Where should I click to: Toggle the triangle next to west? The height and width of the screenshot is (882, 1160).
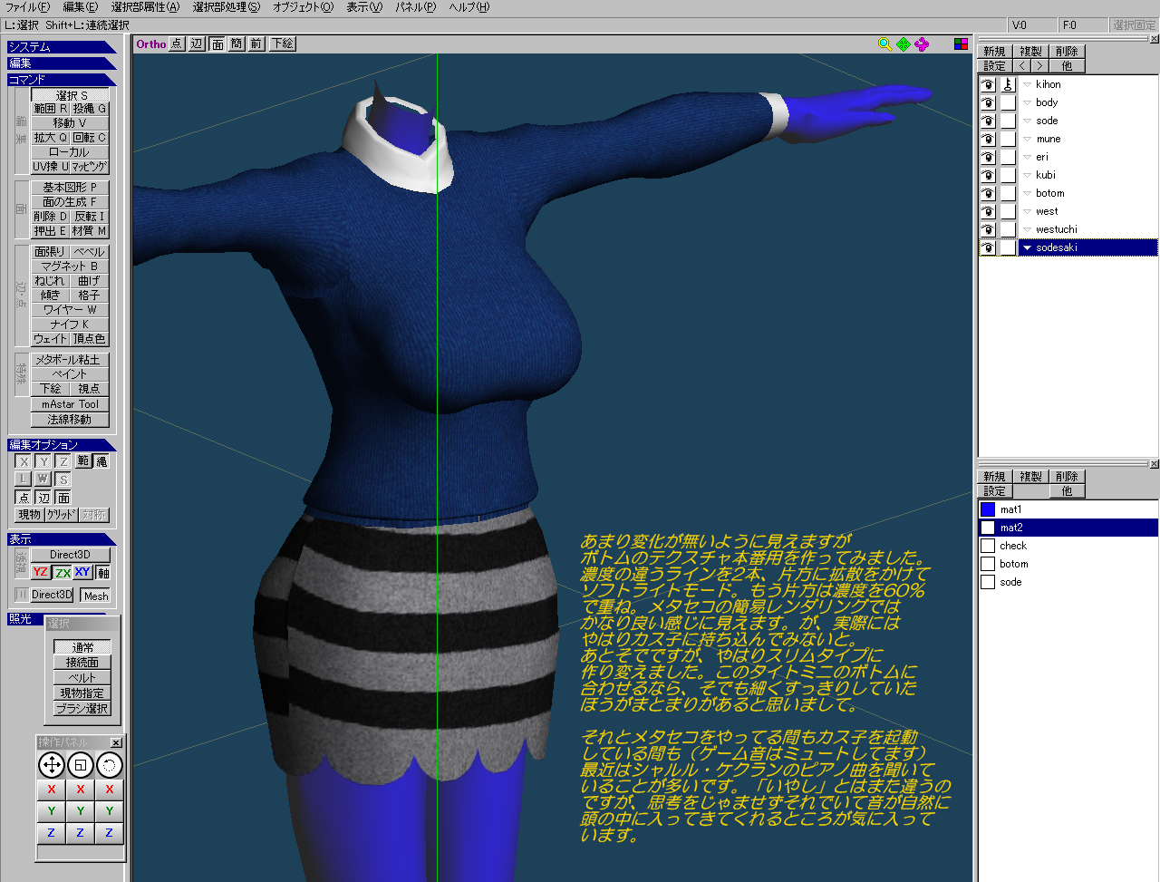click(1027, 211)
